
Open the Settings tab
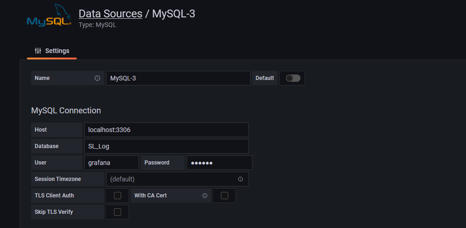click(52, 51)
